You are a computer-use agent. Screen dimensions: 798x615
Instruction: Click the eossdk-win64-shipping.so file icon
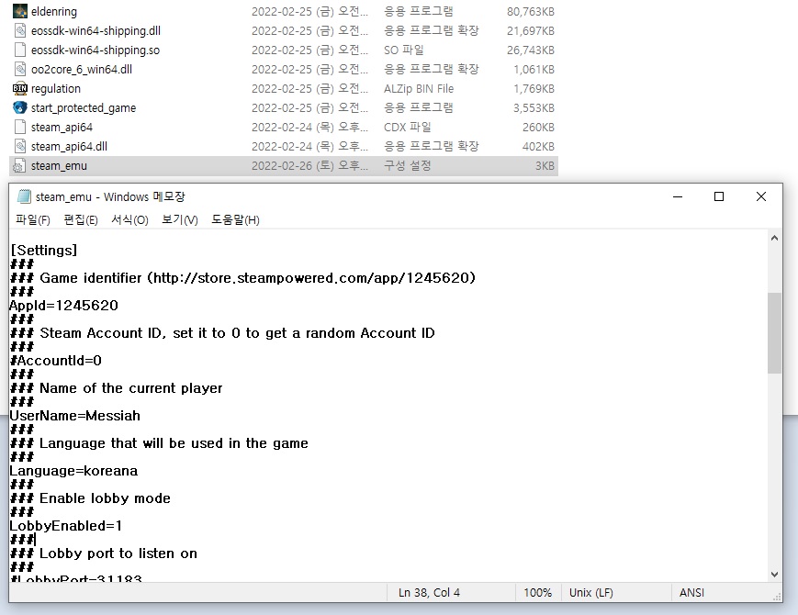click(x=20, y=50)
